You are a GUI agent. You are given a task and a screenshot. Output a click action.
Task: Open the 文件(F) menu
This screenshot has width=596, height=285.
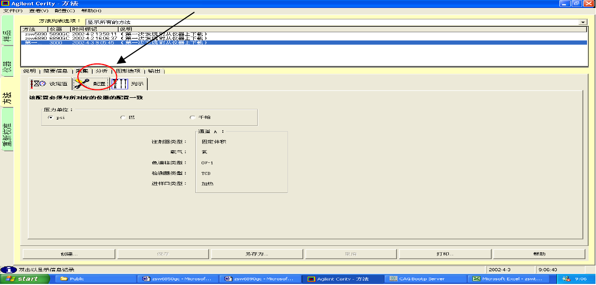pyautogui.click(x=13, y=11)
